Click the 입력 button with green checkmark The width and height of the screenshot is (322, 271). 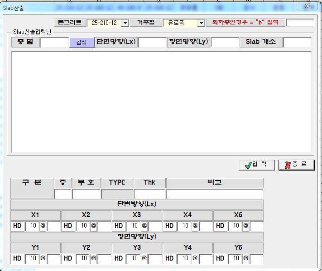pyautogui.click(x=256, y=165)
